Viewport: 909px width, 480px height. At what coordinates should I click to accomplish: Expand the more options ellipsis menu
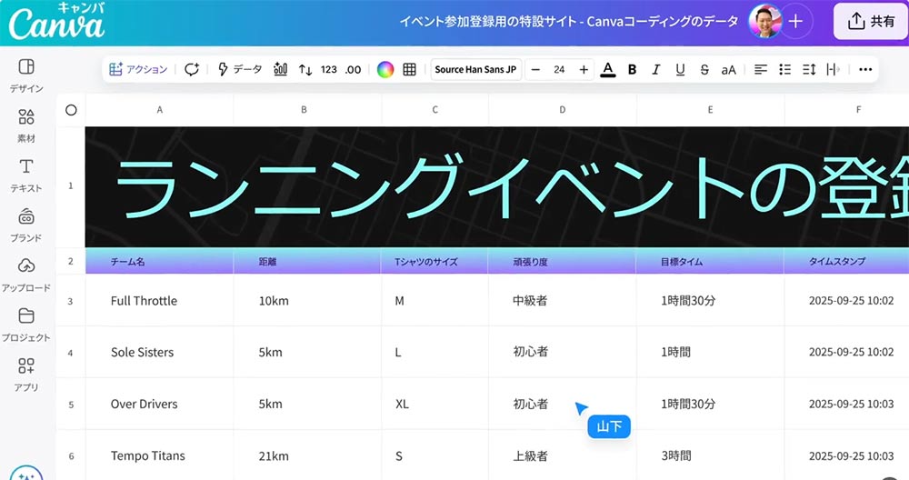864,69
